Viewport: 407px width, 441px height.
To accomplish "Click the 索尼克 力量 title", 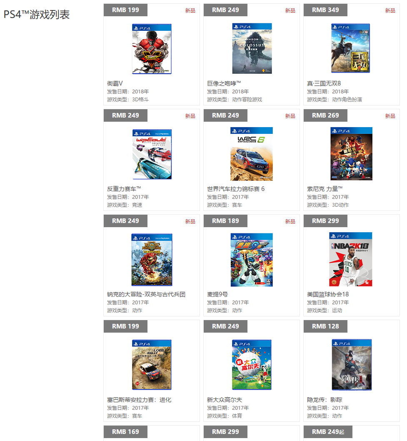I will click(x=325, y=189).
